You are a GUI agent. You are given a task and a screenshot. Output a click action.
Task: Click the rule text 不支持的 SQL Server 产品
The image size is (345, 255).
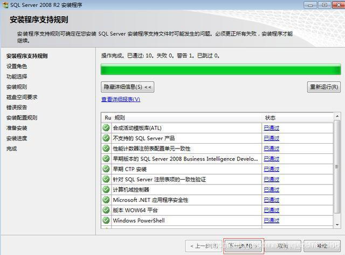[144, 138]
